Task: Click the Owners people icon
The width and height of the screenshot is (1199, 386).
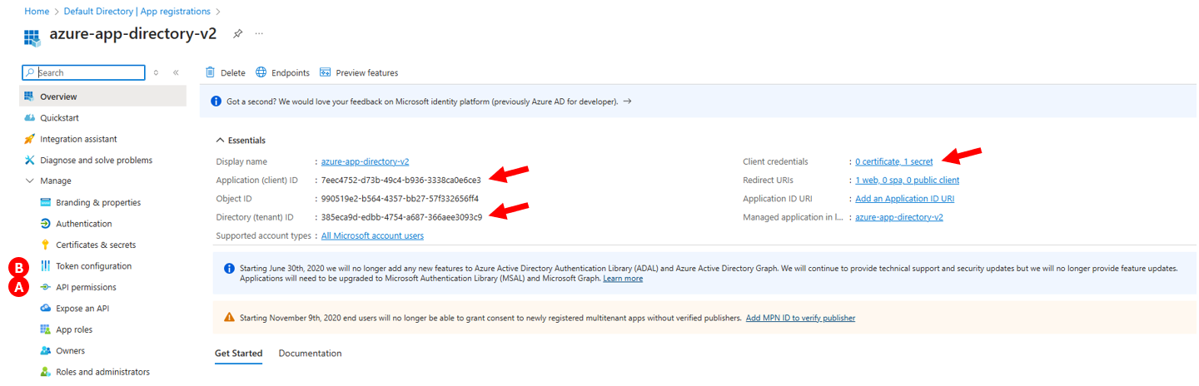Action: click(45, 351)
